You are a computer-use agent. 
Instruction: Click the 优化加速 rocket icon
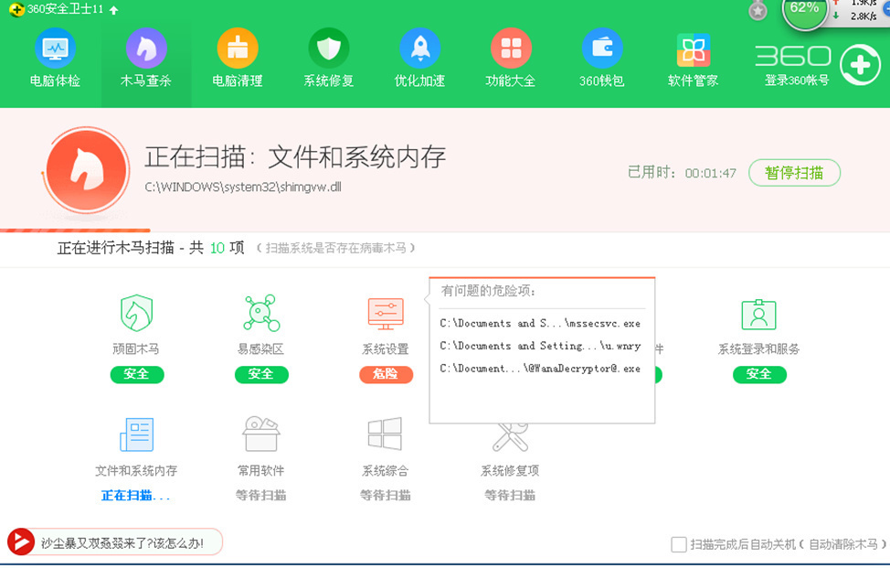pyautogui.click(x=419, y=48)
